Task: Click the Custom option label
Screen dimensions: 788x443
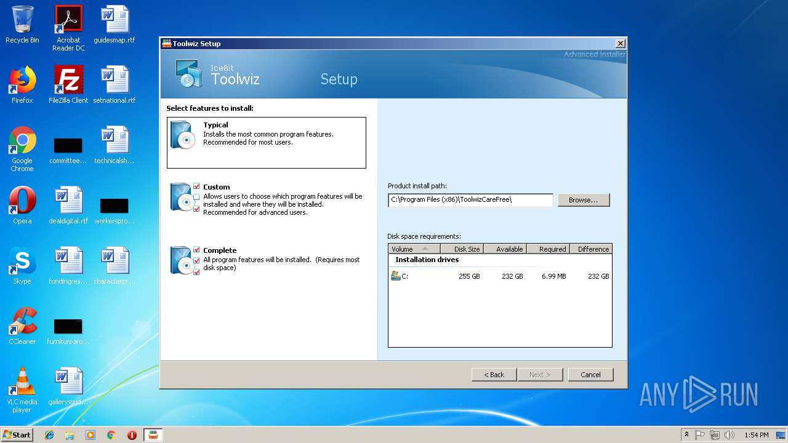Action: click(217, 187)
